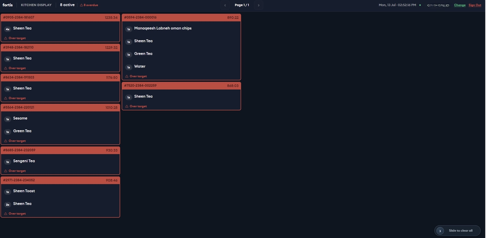Viewport: 486px width, 238px height.
Task: Select the Sheen Toast item
Action: click(24, 191)
